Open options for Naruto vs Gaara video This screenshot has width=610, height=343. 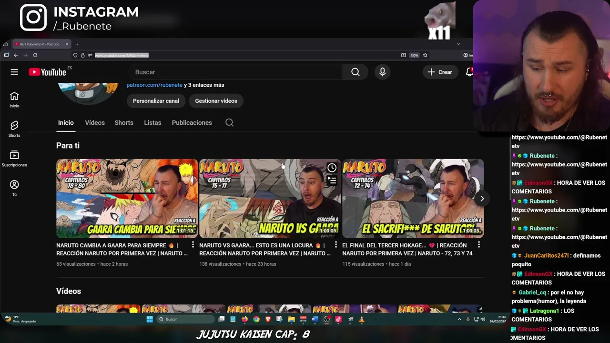pos(335,245)
